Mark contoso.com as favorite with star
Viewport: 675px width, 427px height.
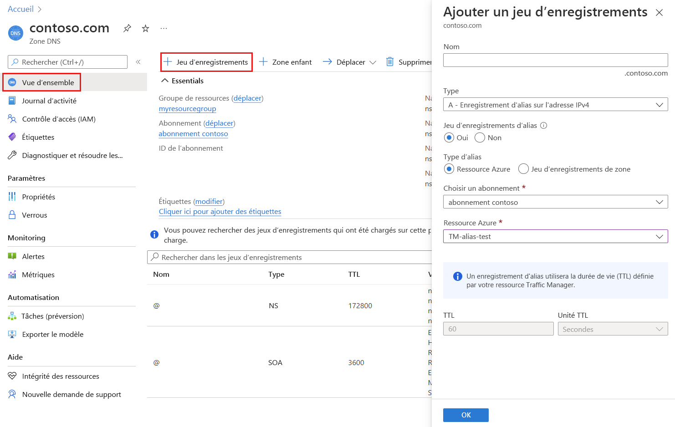point(145,28)
